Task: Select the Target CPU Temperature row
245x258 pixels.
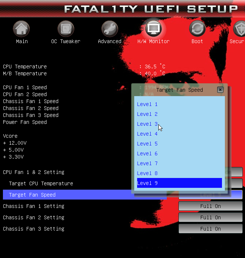Action: tap(41, 183)
